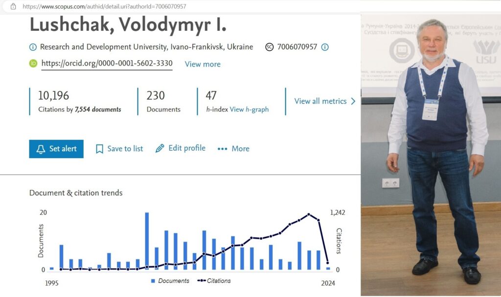This screenshot has height=297, width=501.
Task: Click the peak citations point on trend line
Action: coord(309,214)
